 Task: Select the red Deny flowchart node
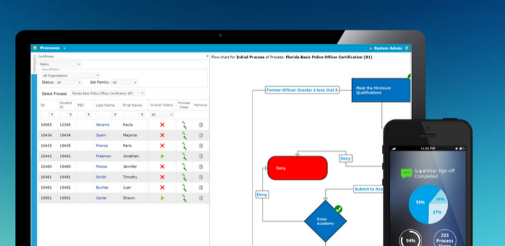point(297,168)
